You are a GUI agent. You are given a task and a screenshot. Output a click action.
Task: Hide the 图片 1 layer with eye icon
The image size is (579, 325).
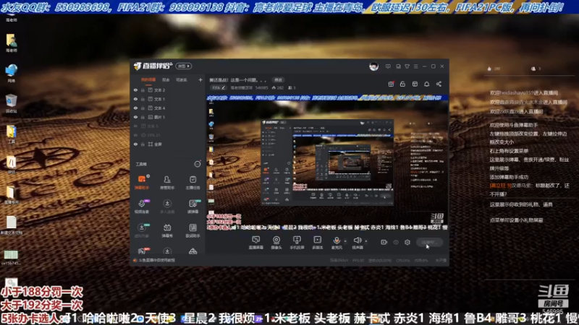(x=135, y=117)
